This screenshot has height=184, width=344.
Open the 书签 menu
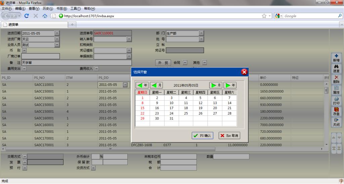(x=62, y=8)
